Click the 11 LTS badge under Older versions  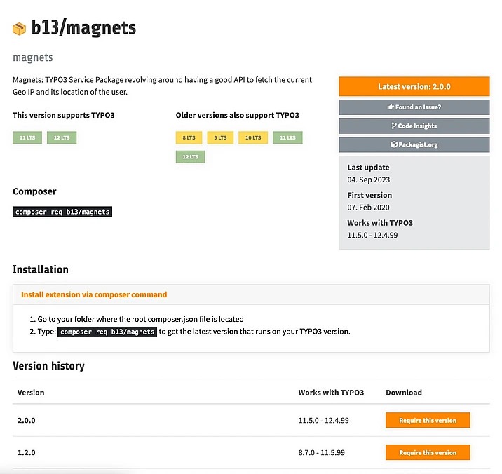287,138
